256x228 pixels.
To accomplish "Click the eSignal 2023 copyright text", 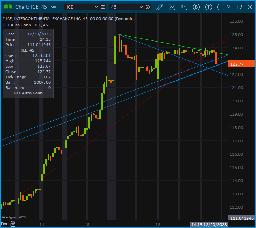I will [14, 217].
